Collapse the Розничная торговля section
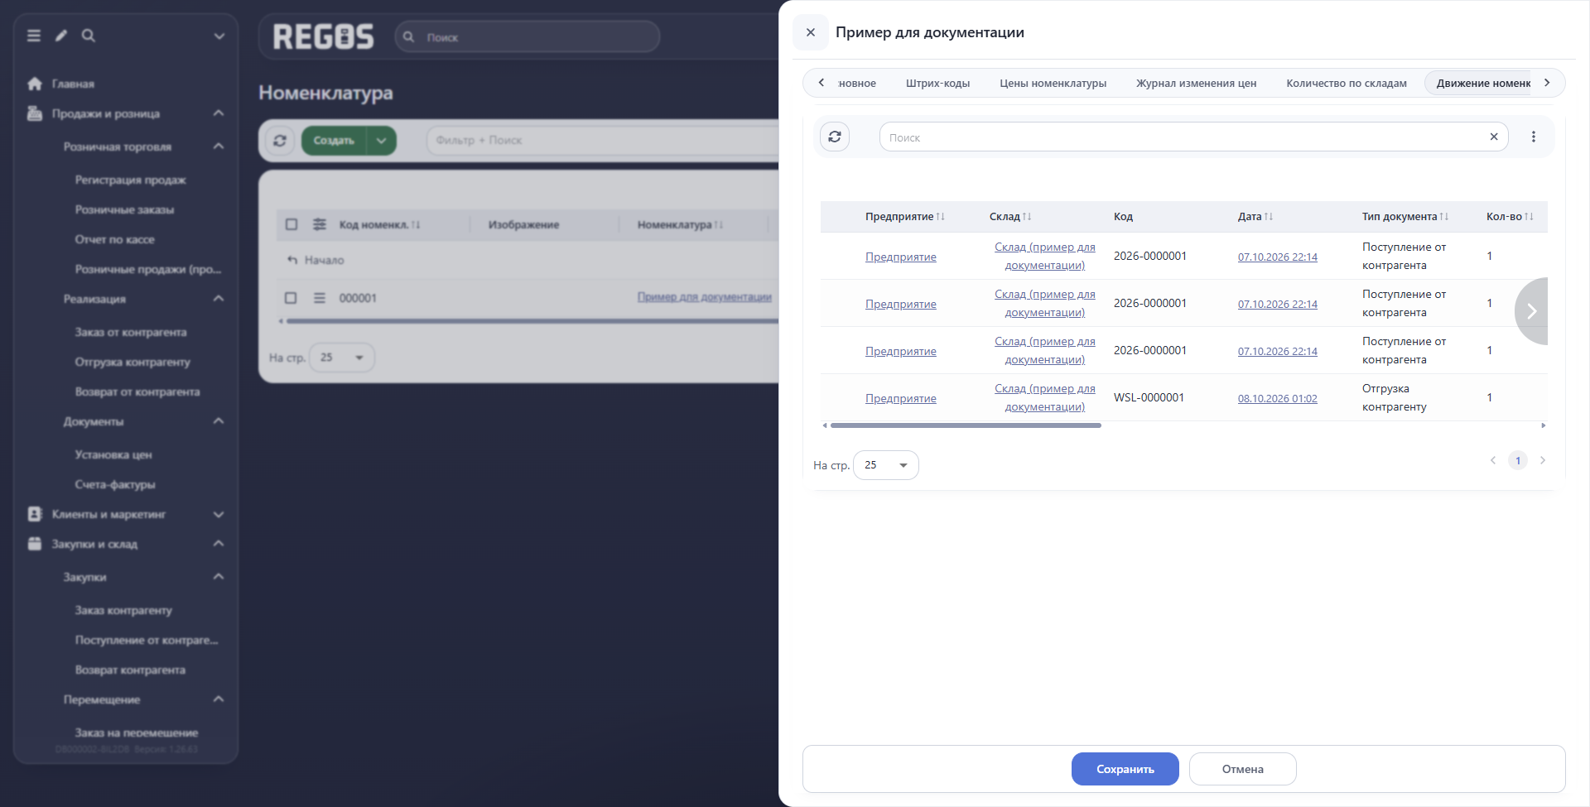 click(x=219, y=147)
